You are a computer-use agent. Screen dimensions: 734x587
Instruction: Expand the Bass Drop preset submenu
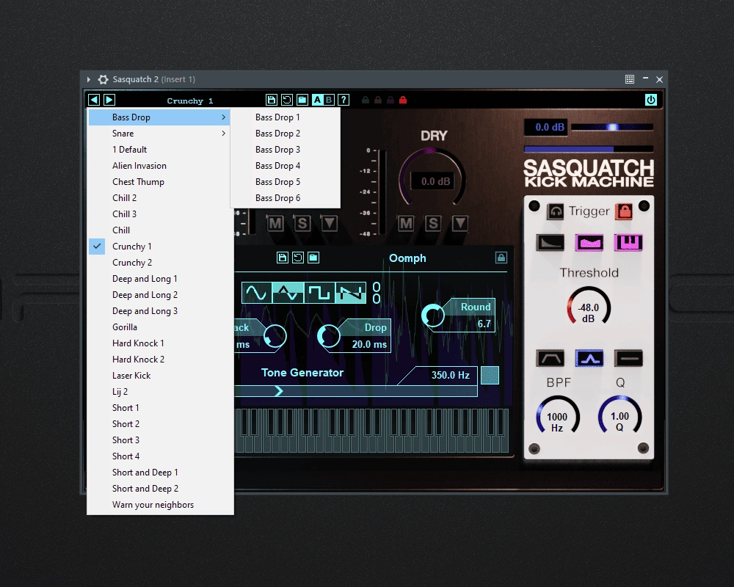click(159, 117)
